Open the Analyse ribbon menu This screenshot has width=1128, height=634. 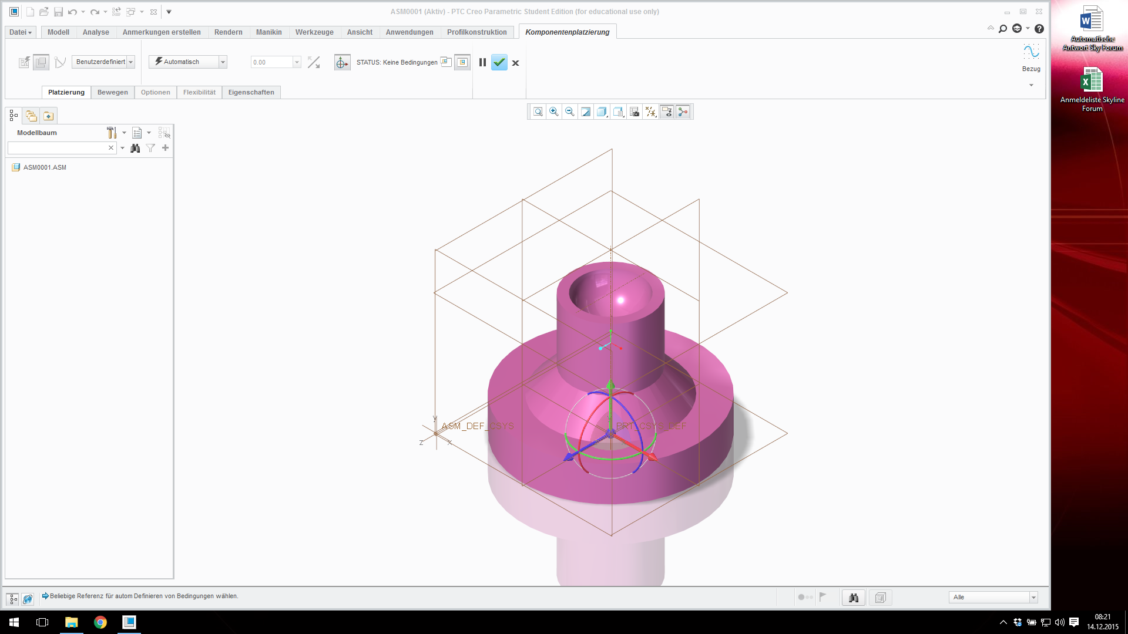tap(96, 32)
